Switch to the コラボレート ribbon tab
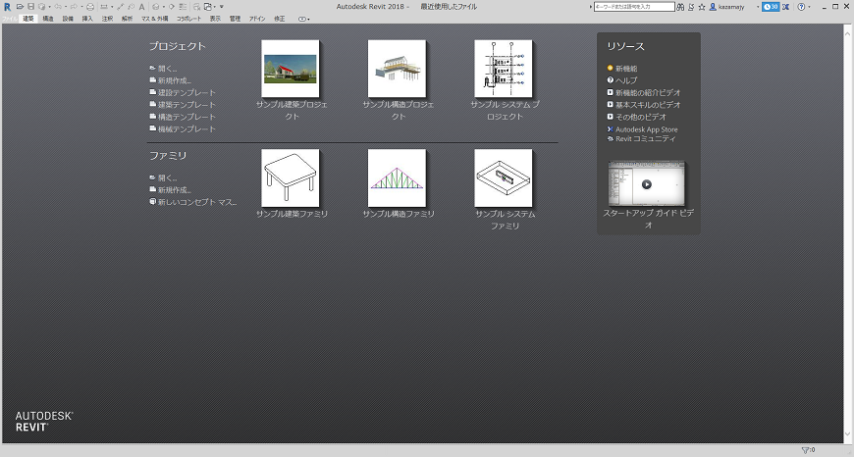Image resolution: width=854 pixels, height=457 pixels. coord(188,19)
